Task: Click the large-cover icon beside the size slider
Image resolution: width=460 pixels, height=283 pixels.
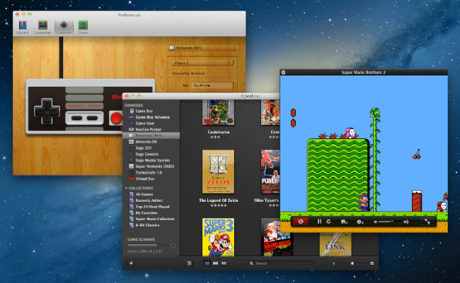Action: pyautogui.click(x=372, y=263)
